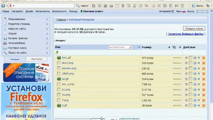Go to Главная breadcrumb link
The image size is (213, 120).
[61, 20]
